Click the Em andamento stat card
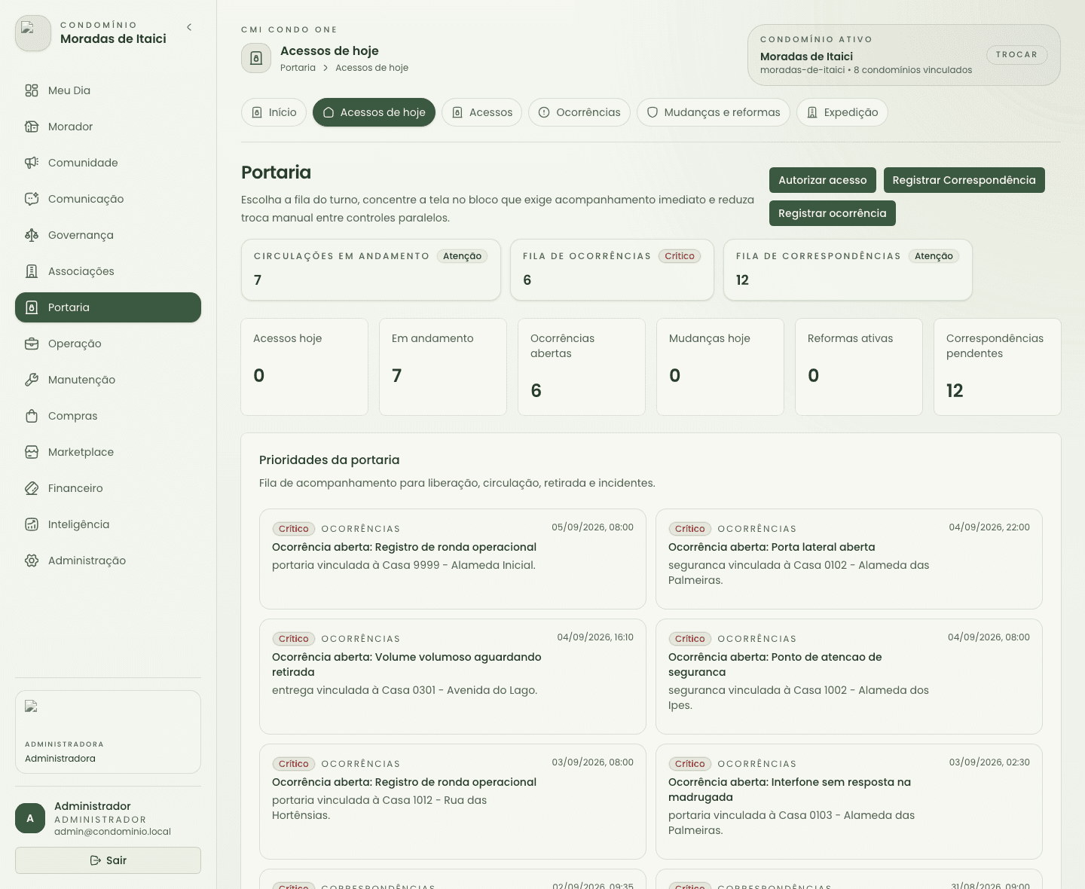This screenshot has width=1085, height=889. pos(443,367)
